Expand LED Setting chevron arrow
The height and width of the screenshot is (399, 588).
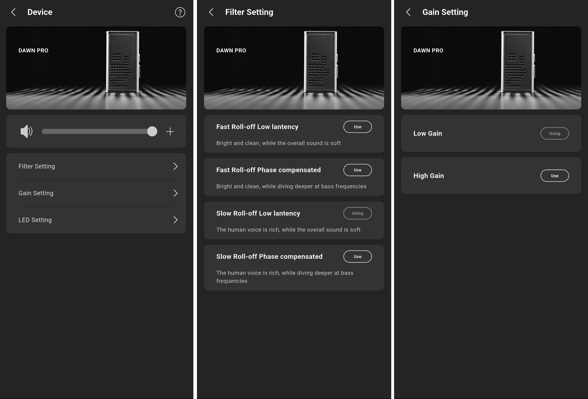click(176, 220)
